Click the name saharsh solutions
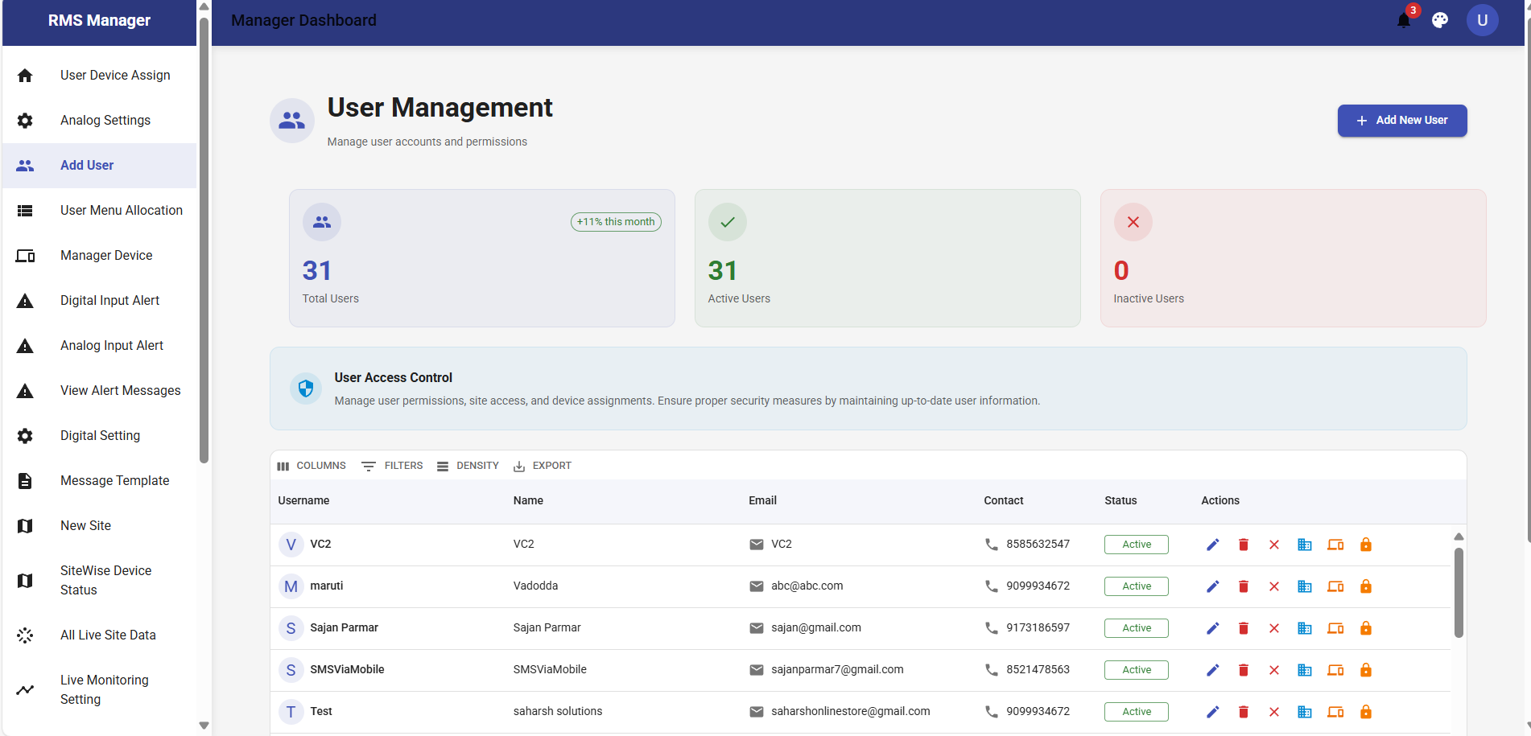Viewport: 1531px width, 736px height. [x=558, y=712]
